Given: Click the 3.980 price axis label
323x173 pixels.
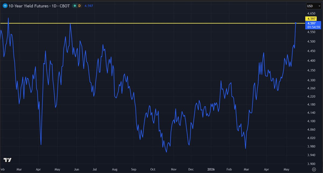Looking at the screenshot, I should click(x=311, y=146).
